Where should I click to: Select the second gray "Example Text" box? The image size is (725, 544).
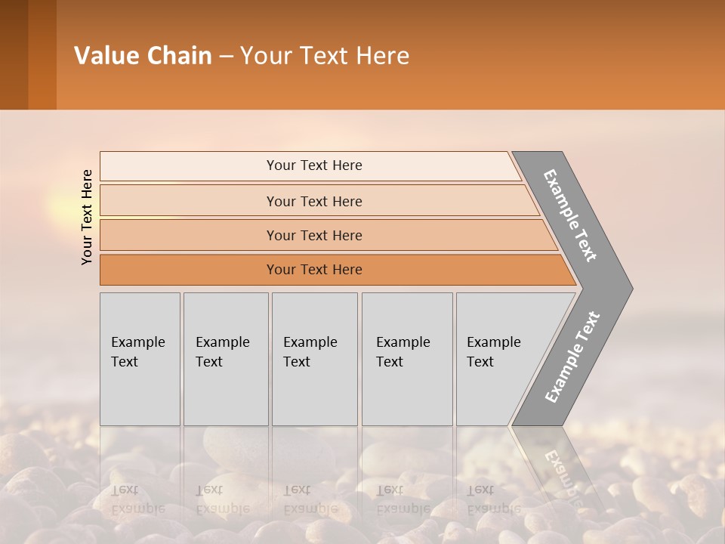click(x=224, y=352)
